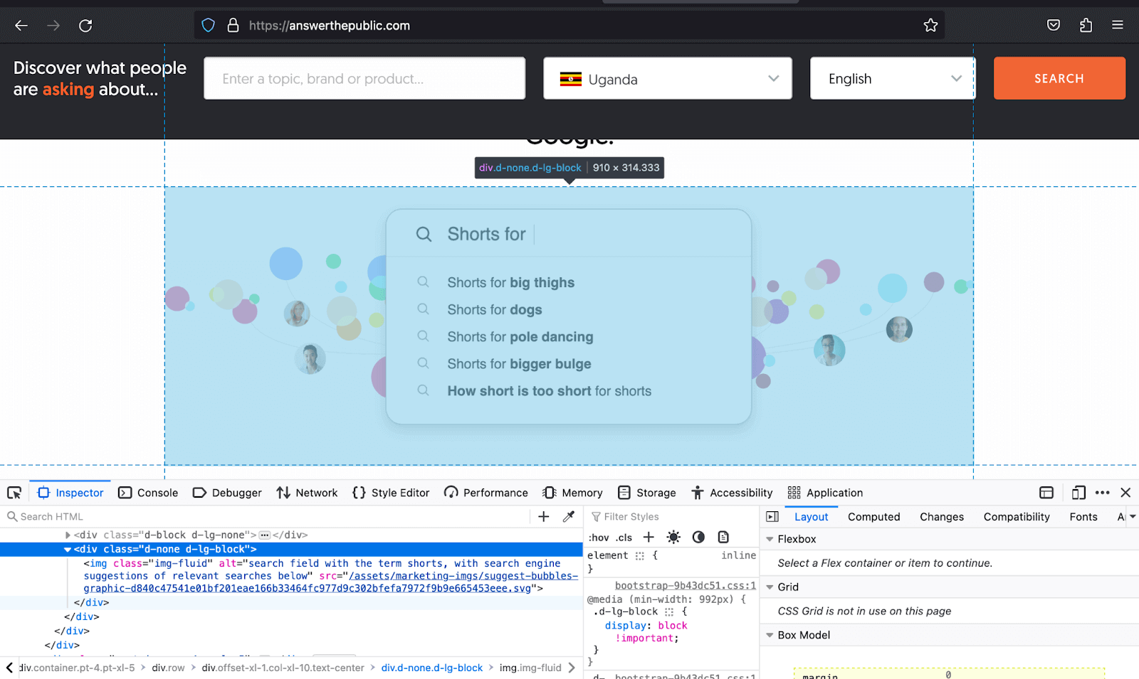Open the DevTools meatball settings menu
Image resolution: width=1139 pixels, height=679 pixels.
[x=1102, y=492]
